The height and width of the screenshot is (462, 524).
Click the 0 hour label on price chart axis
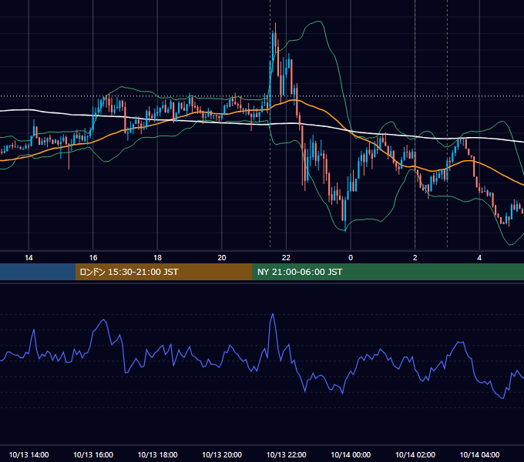click(351, 258)
